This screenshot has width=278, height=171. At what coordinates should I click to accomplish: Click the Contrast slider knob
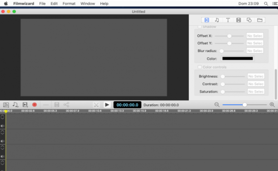point(223,84)
